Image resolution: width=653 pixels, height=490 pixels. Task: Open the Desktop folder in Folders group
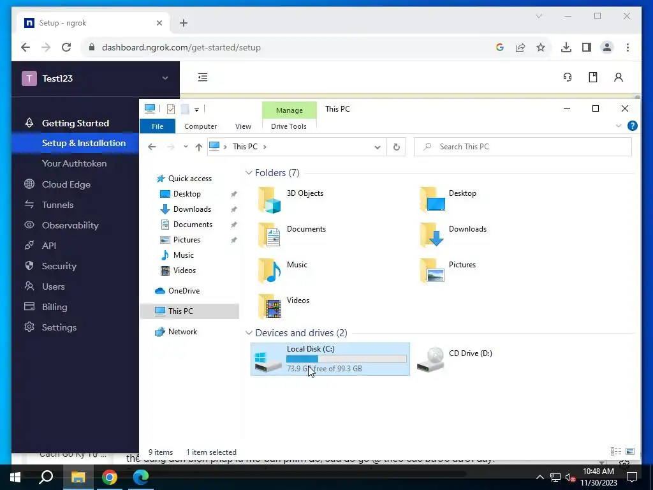448,200
